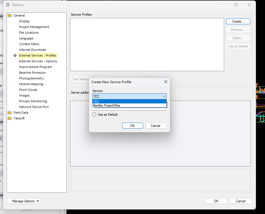Click the Create... button

tap(238, 21)
